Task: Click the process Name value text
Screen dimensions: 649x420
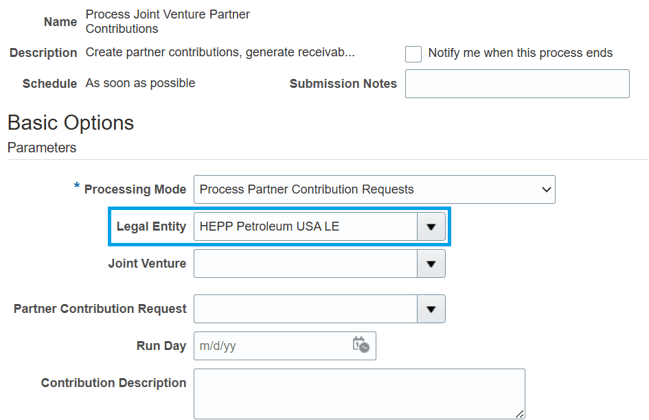Action: coord(168,21)
